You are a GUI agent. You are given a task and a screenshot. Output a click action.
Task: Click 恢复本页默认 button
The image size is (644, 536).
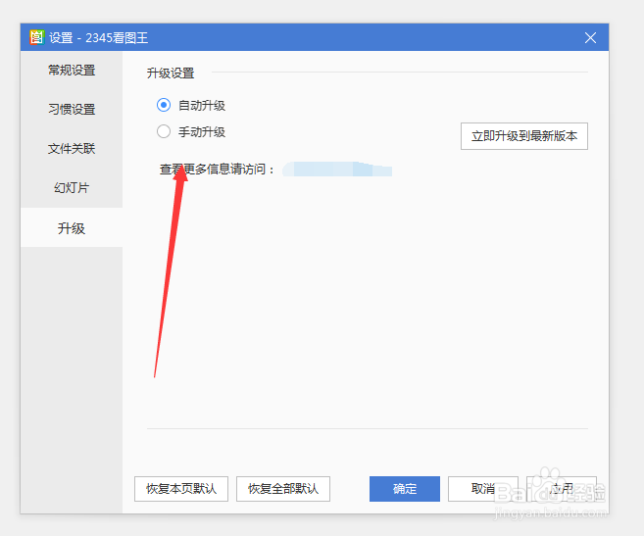[x=181, y=489]
